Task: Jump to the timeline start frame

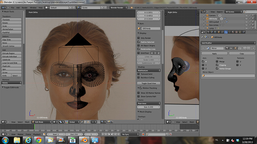Action: click(x=102, y=134)
